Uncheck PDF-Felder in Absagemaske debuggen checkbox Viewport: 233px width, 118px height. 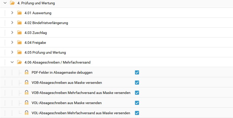click(x=137, y=72)
